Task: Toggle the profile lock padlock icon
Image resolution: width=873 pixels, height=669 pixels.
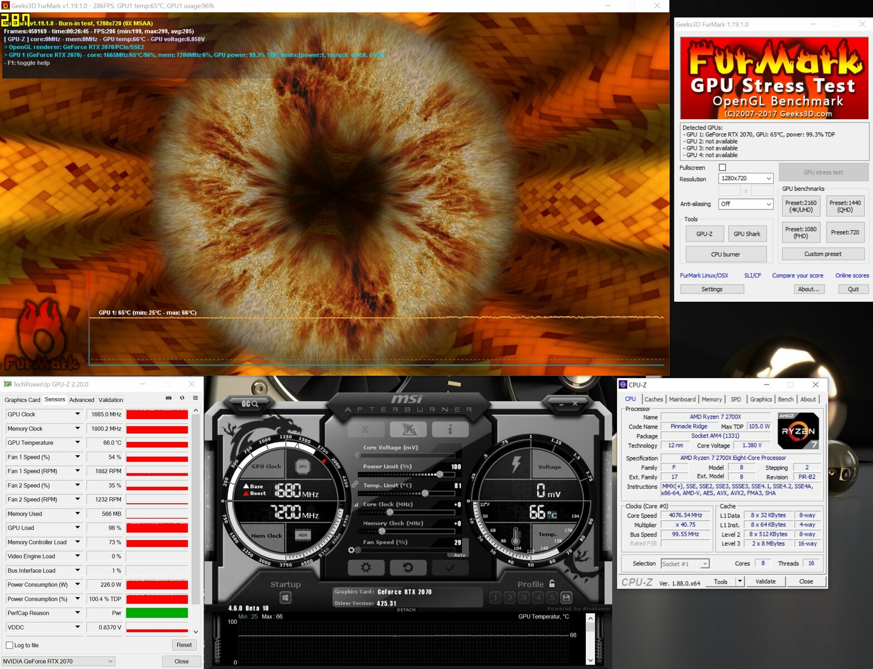Action: point(552,584)
